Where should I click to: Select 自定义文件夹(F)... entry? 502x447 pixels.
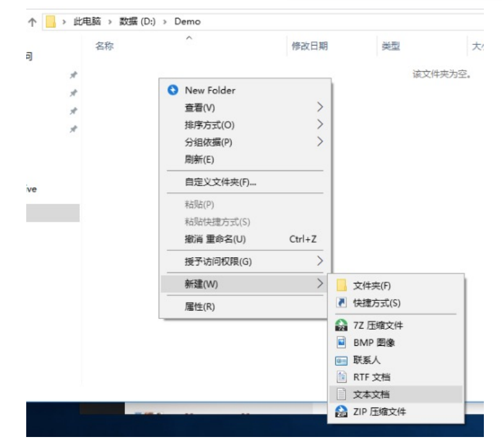(245, 182)
